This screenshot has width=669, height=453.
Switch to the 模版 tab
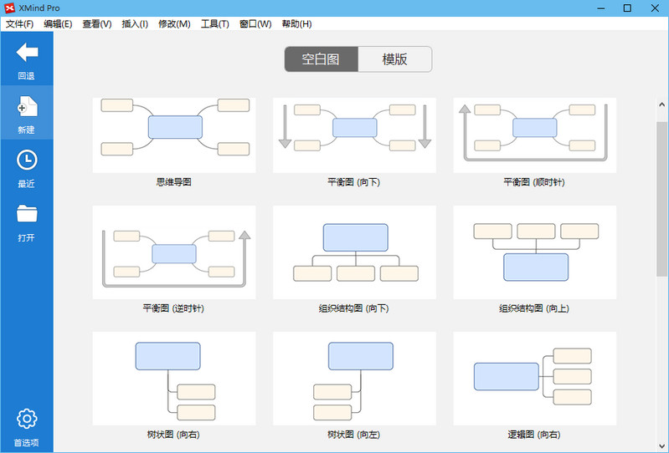pos(394,59)
